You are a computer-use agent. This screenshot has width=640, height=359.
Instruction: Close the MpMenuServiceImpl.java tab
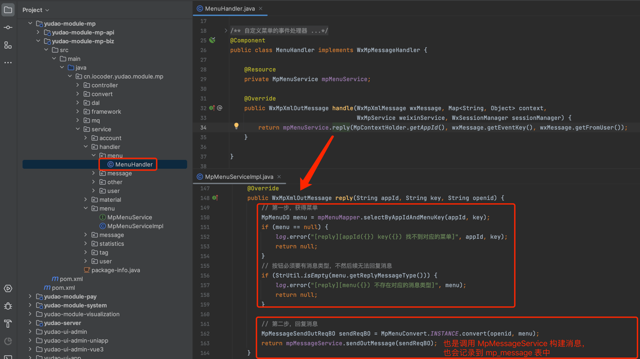(279, 177)
